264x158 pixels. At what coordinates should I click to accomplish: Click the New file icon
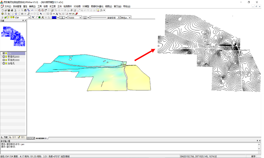(x=2, y=10)
